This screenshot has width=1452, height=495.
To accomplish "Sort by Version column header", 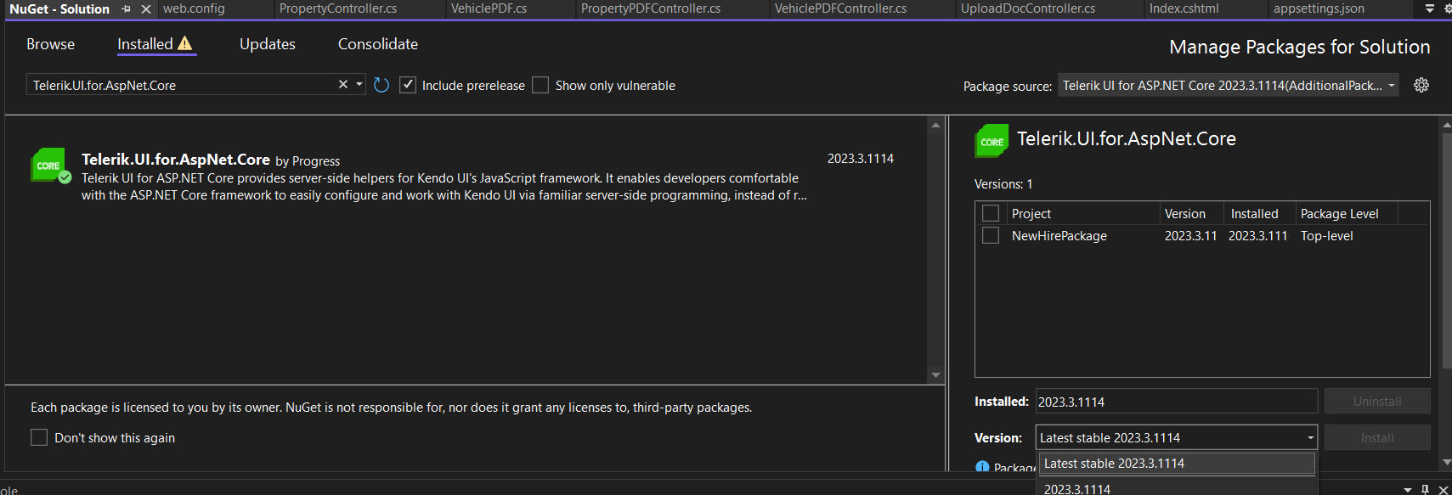I will [x=1192, y=213].
